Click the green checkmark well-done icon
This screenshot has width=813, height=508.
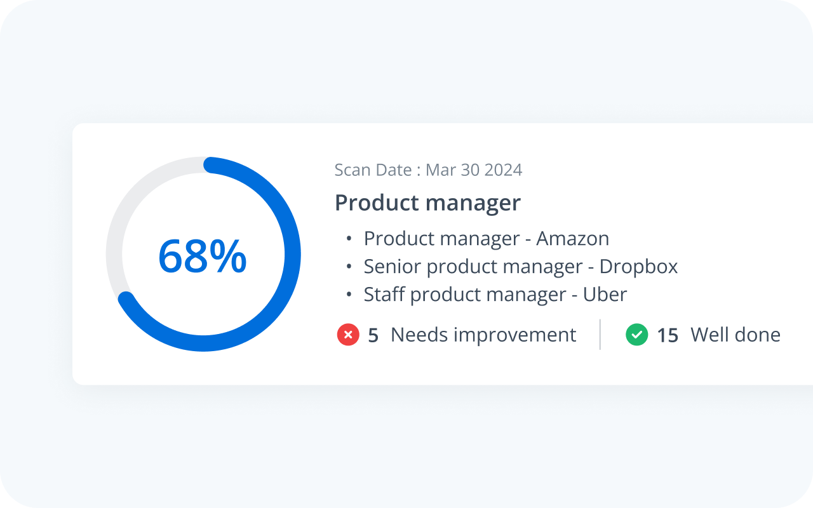(x=636, y=335)
